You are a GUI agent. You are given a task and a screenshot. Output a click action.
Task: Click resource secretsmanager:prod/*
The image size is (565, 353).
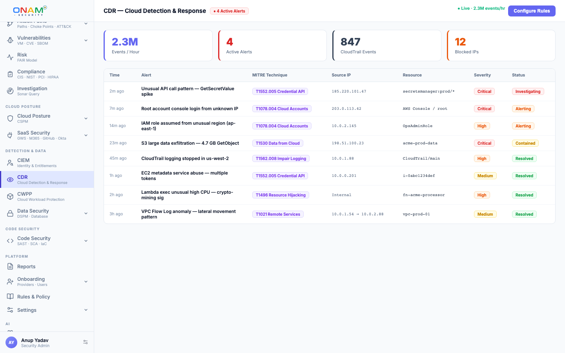point(428,91)
